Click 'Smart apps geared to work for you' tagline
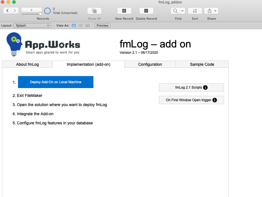The width and height of the screenshot is (262, 197). (x=53, y=52)
